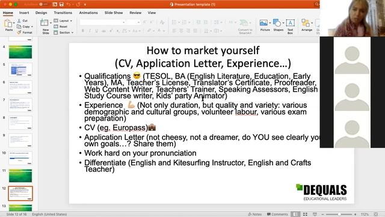Go to the View tab
Screen dimensions: 385x217
[x=152, y=13]
